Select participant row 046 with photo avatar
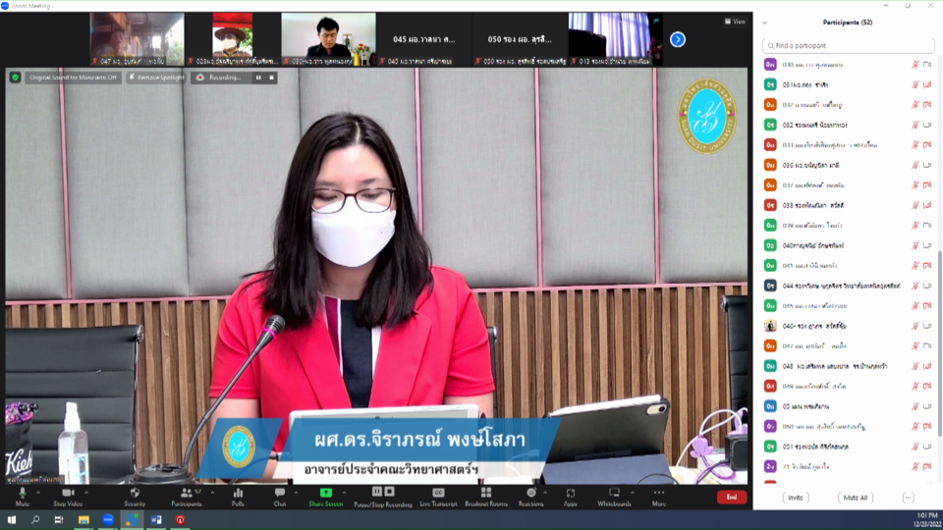 pos(848,326)
